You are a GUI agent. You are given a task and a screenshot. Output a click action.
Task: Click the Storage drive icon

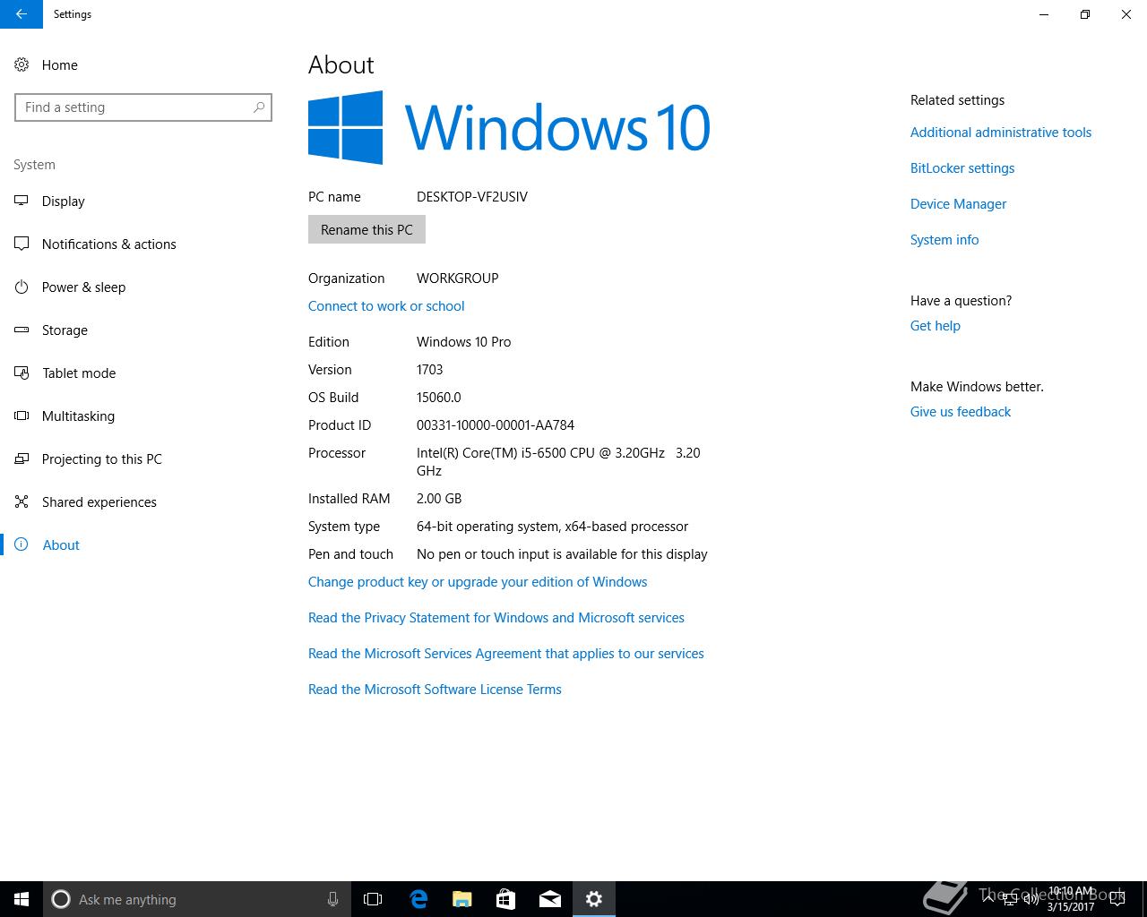point(22,330)
